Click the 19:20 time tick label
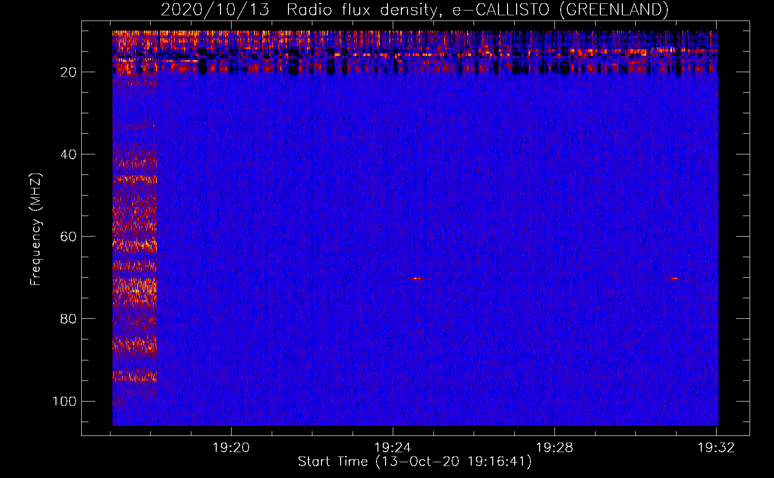The width and height of the screenshot is (774, 478). pyautogui.click(x=232, y=448)
